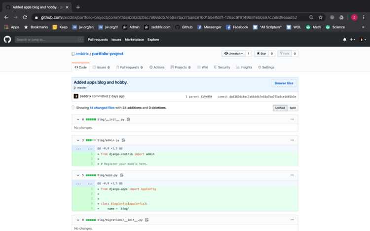This screenshot has height=231, width=370.
Task: Close the 'Added apps blog and hobby' tab
Action: point(67,7)
